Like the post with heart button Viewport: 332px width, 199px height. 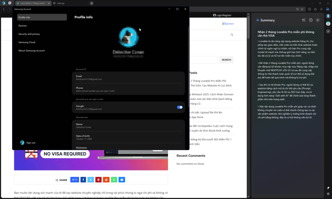click(x=75, y=180)
